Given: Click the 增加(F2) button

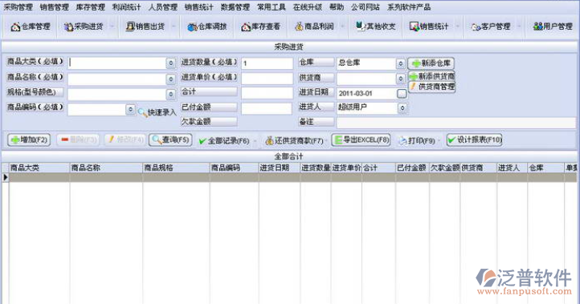Looking at the screenshot, I should [x=29, y=140].
